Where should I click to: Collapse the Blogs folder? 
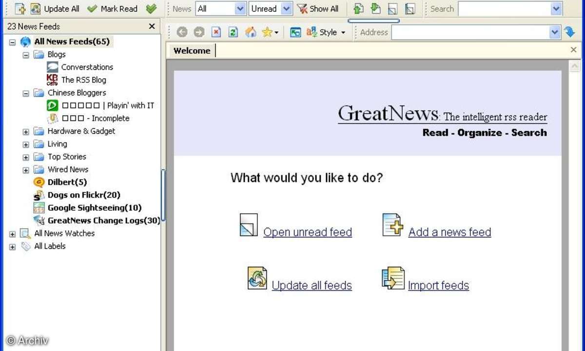[x=26, y=55]
